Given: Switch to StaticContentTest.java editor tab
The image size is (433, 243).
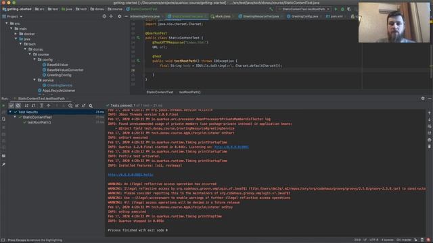Looking at the screenshot, I should (x=187, y=16).
